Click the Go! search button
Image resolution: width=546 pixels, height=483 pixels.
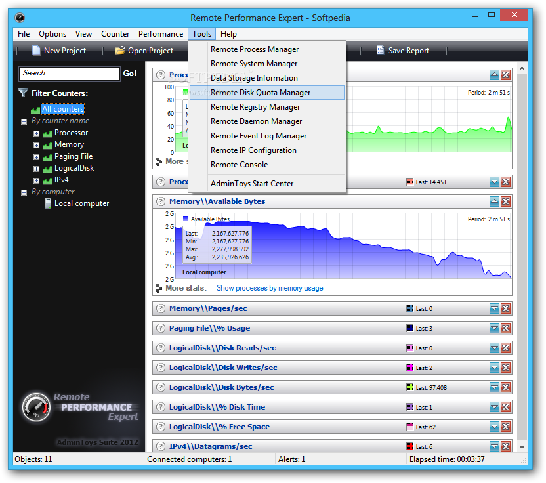(130, 73)
